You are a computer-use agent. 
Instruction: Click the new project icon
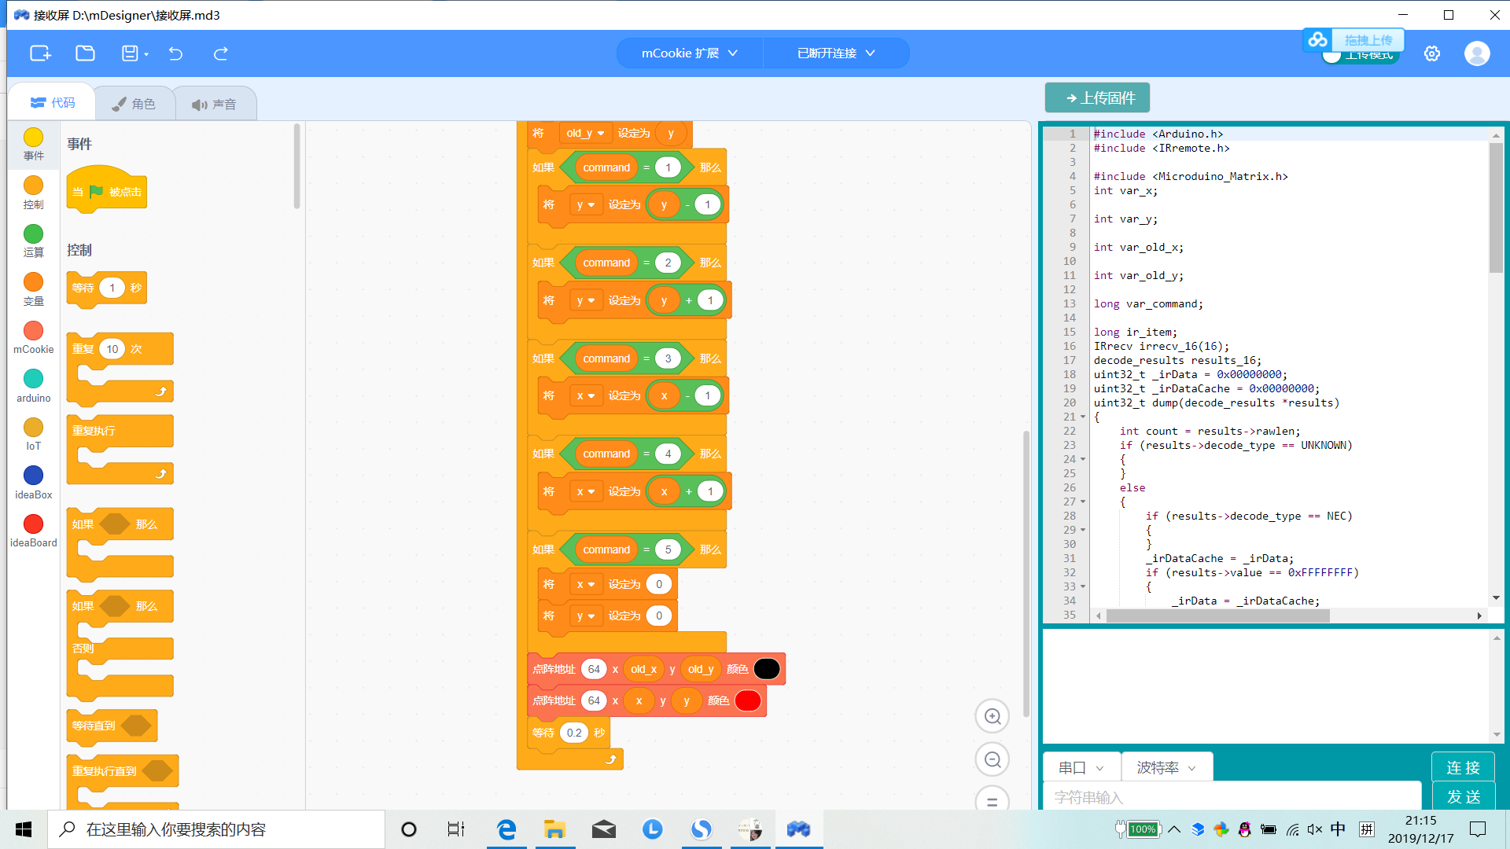(40, 53)
